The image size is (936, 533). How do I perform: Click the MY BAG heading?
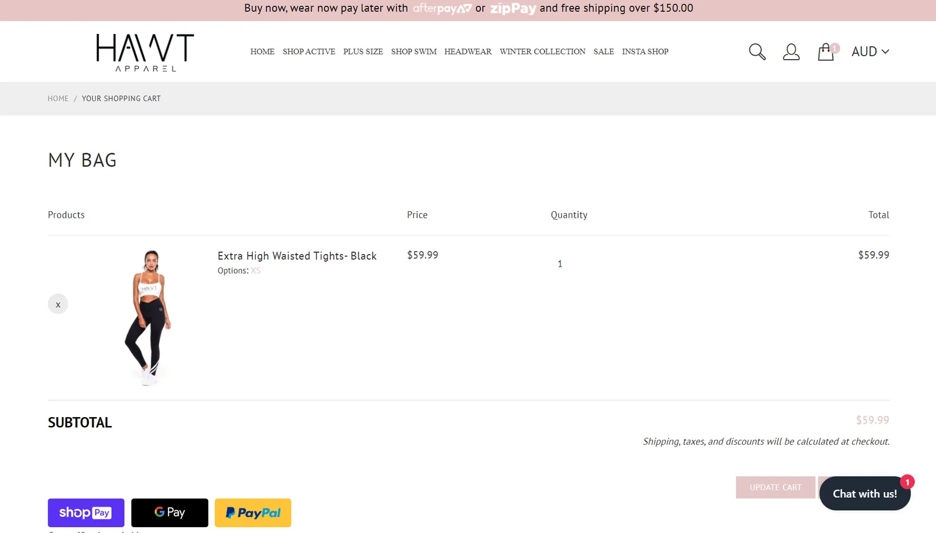(x=82, y=160)
